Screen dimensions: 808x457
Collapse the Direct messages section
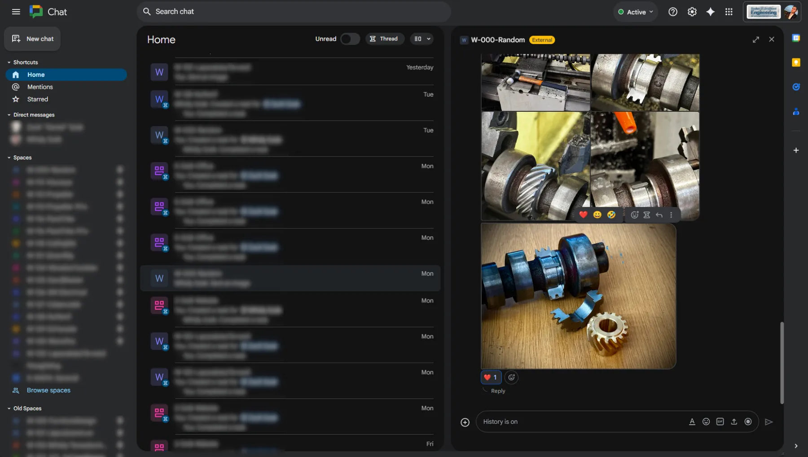coord(9,115)
